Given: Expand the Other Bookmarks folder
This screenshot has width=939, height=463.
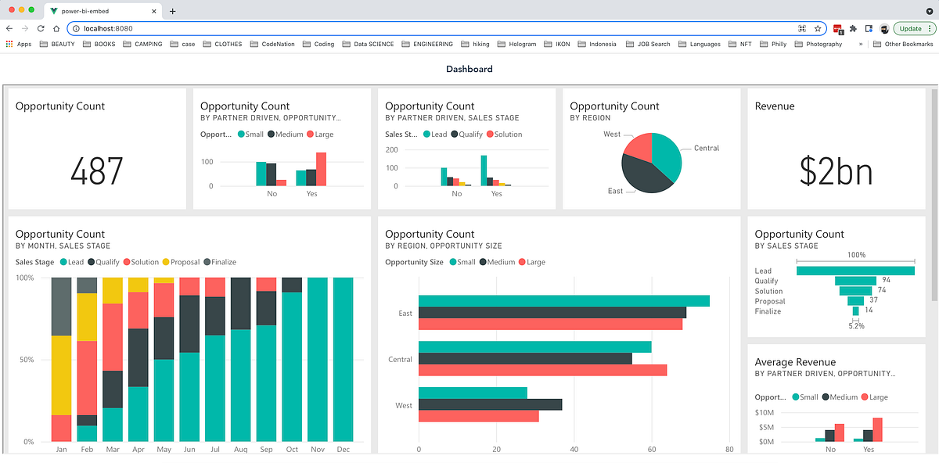Looking at the screenshot, I should [904, 44].
